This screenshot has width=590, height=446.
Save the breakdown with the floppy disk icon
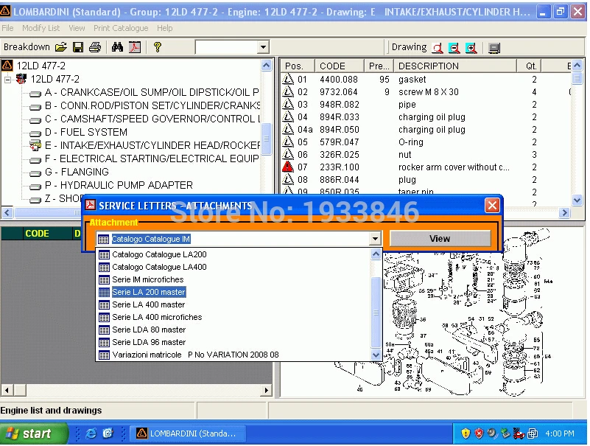click(78, 47)
